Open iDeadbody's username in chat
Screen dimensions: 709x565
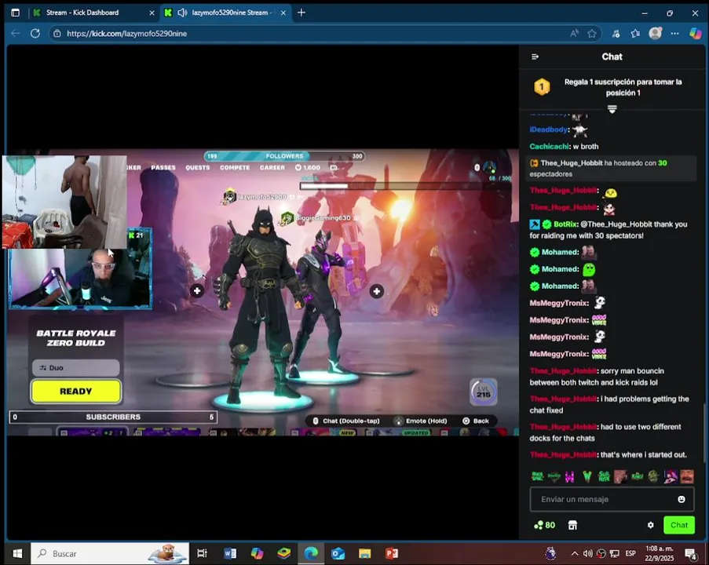549,129
